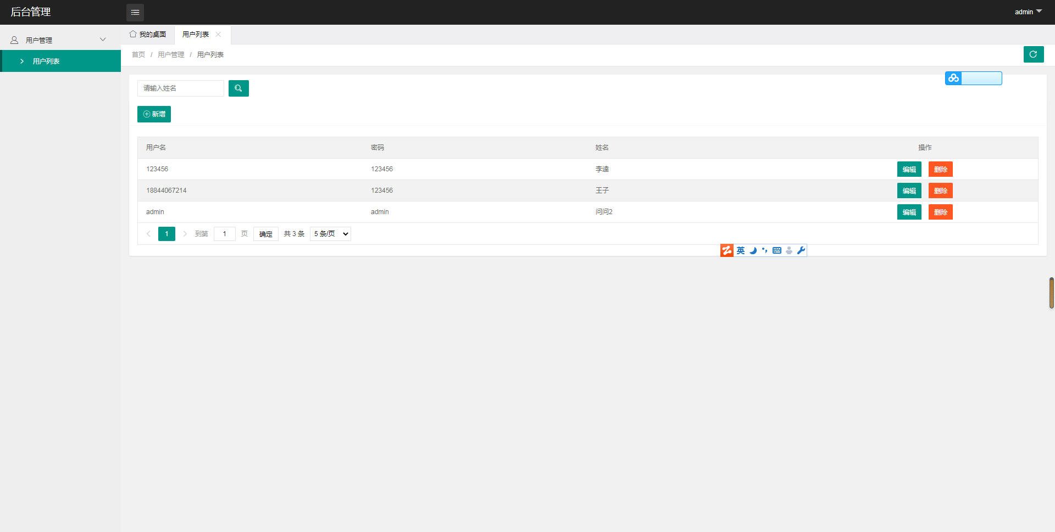Edit the admin user row
Image resolution: width=1055 pixels, height=532 pixels.
click(x=909, y=212)
